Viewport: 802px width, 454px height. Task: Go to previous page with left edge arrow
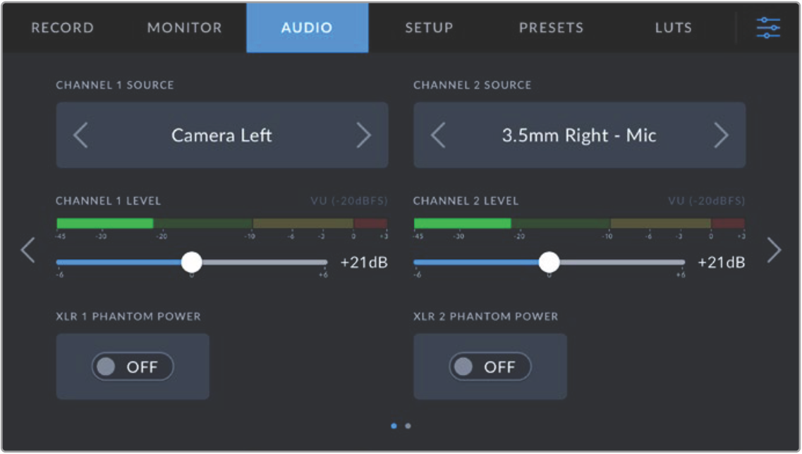coord(28,251)
